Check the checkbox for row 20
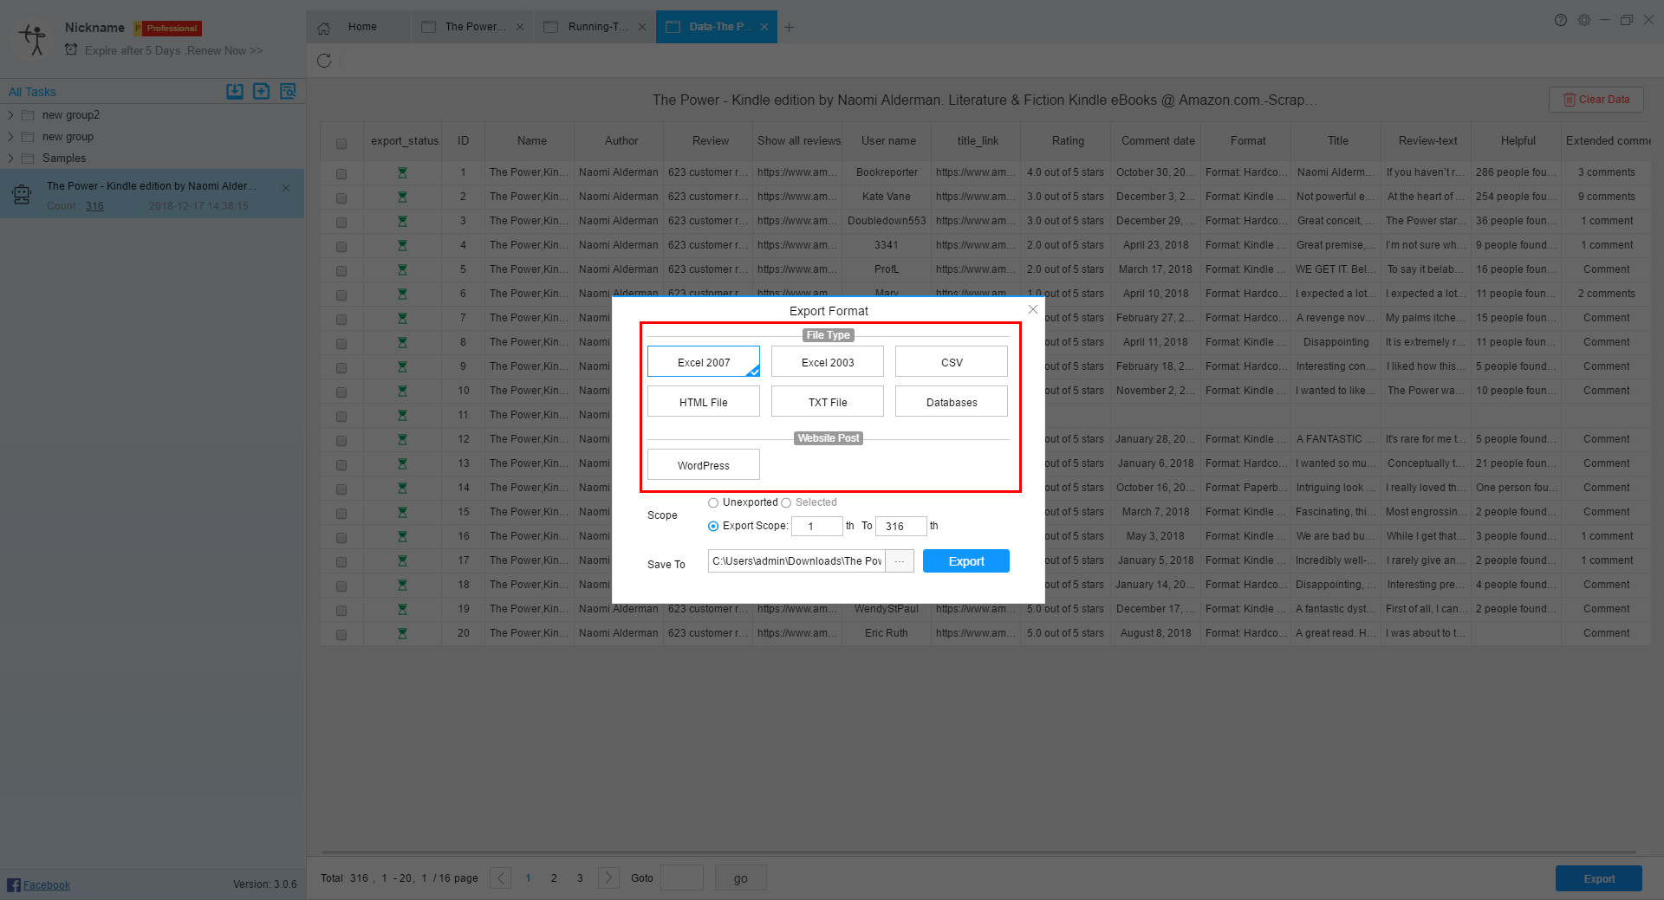 coord(341,635)
